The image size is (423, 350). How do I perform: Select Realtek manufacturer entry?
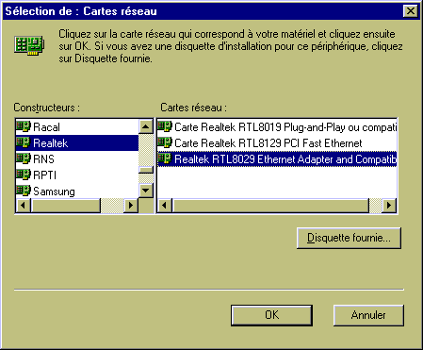click(77, 143)
